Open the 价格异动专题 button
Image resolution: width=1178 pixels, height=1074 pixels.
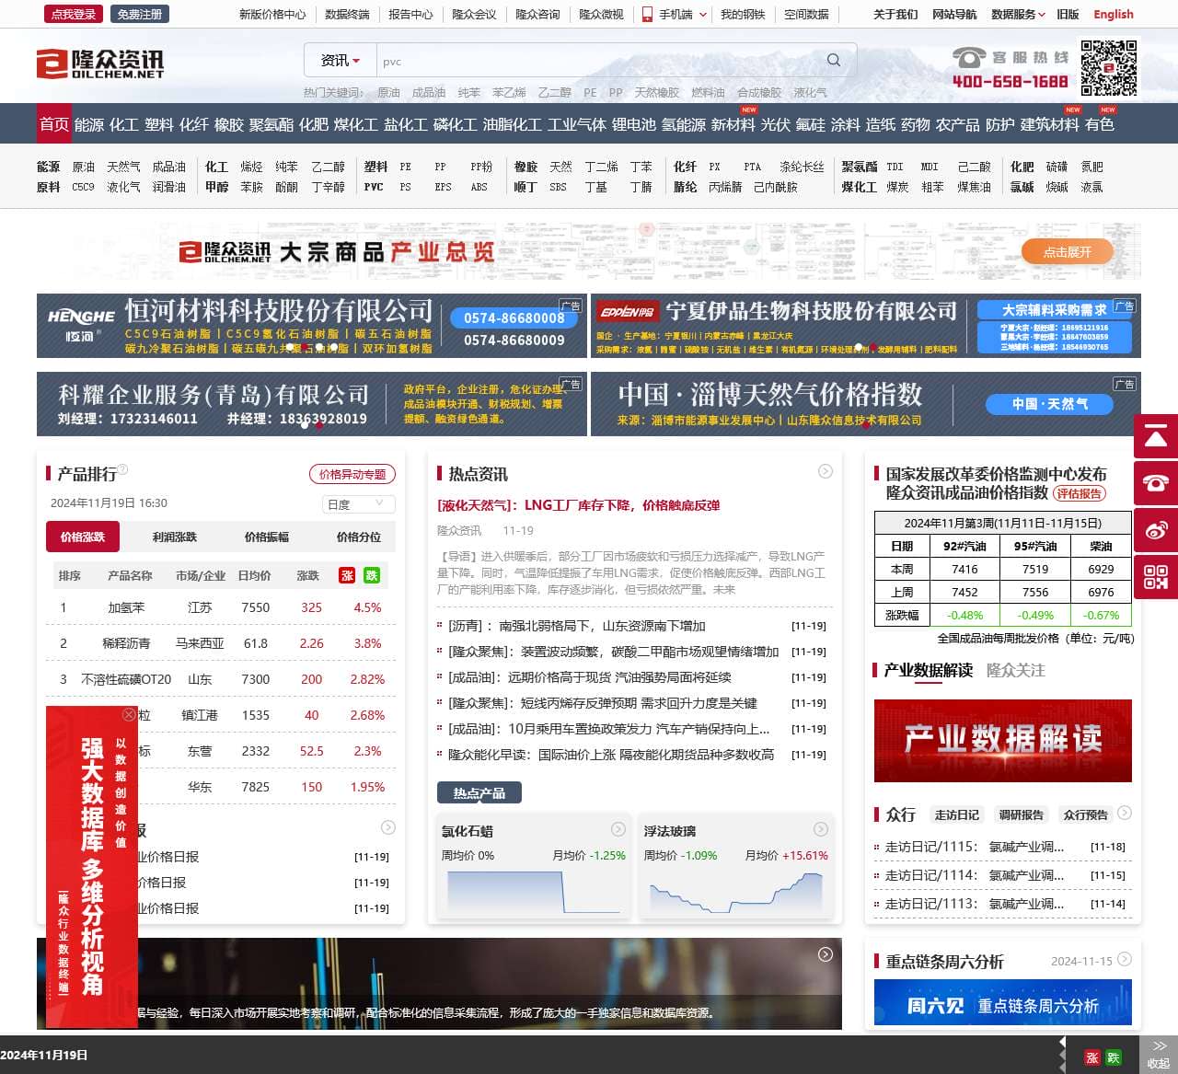(352, 474)
